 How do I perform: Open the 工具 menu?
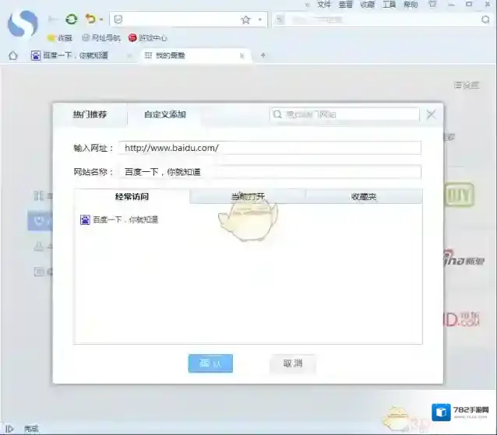click(389, 5)
